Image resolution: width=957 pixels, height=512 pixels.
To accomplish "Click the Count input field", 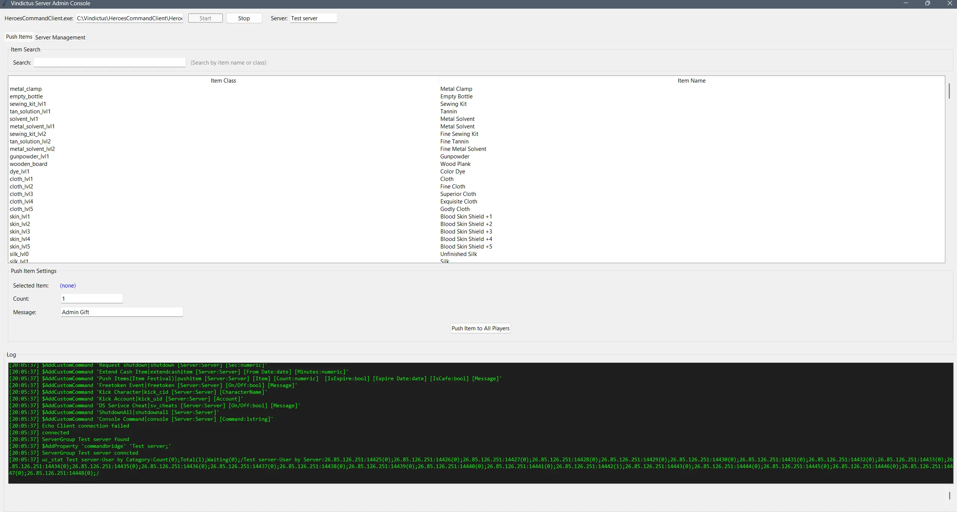I will tap(92, 299).
